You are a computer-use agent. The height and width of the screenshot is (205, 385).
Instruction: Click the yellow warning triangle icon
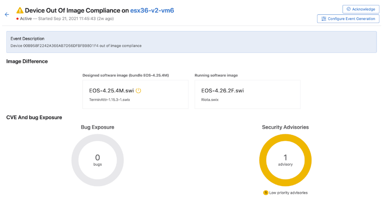pyautogui.click(x=20, y=11)
